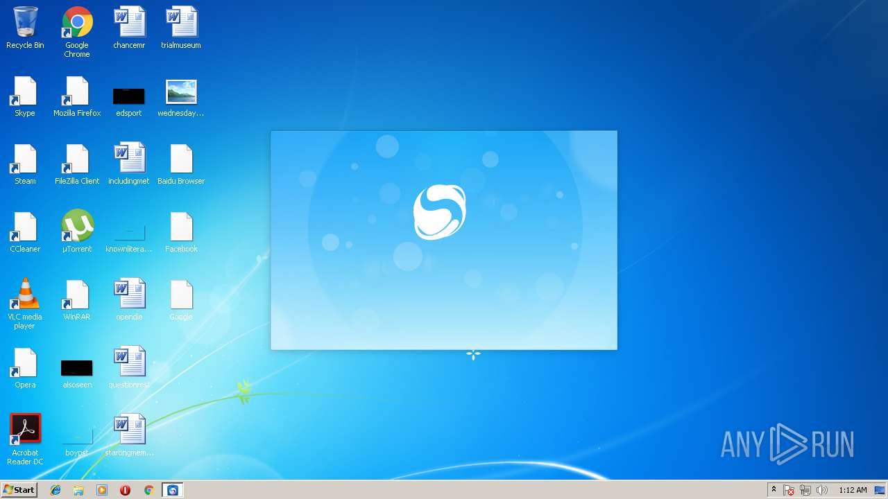
Task: Select the active blue swirl app taskbar button
Action: (173, 490)
